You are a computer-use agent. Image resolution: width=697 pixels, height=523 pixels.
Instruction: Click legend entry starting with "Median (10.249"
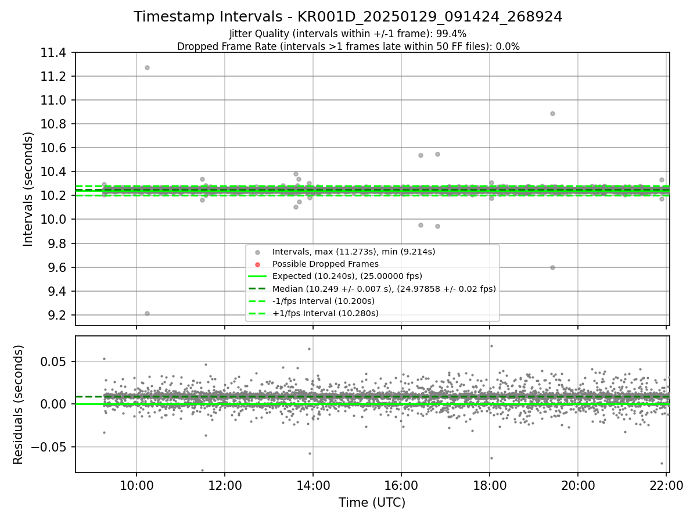click(384, 289)
